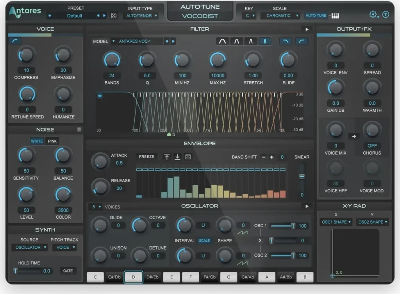Image resolution: width=400 pixels, height=294 pixels.
Task: Increase band shift with plus
Action: click(272, 157)
